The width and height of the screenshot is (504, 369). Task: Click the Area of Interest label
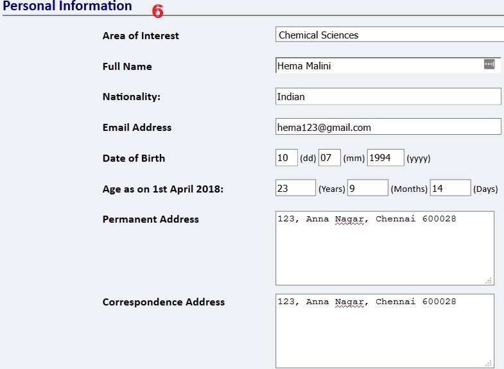pyautogui.click(x=141, y=36)
